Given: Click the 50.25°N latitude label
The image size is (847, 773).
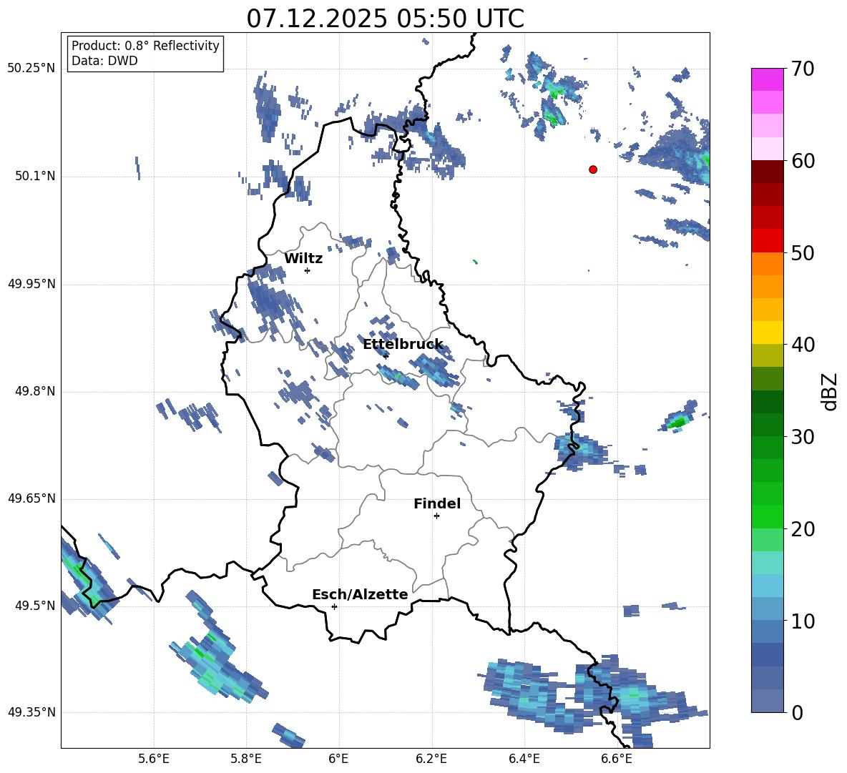Looking at the screenshot, I should 31,69.
